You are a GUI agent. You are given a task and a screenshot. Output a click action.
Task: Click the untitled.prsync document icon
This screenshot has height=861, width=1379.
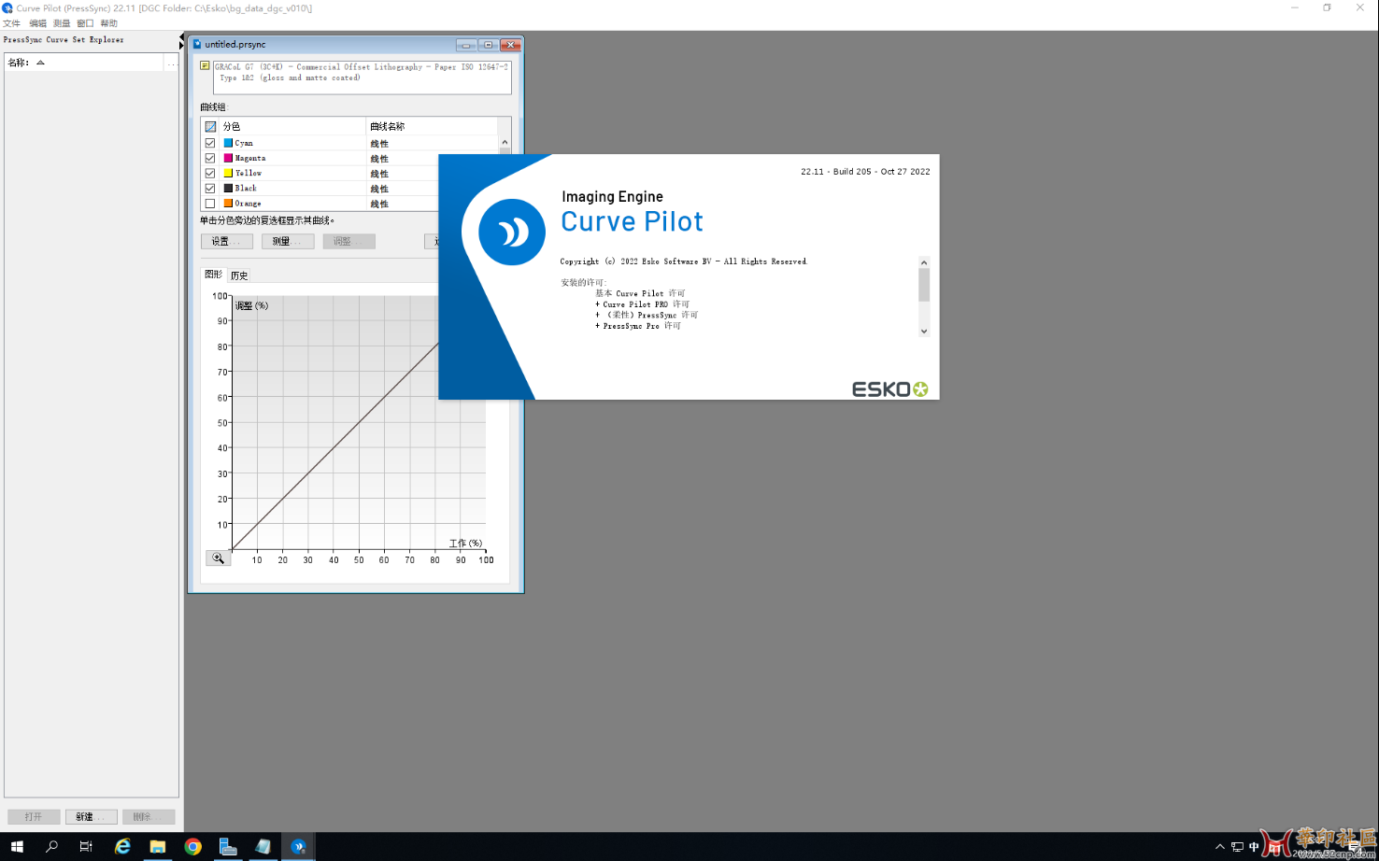(197, 44)
